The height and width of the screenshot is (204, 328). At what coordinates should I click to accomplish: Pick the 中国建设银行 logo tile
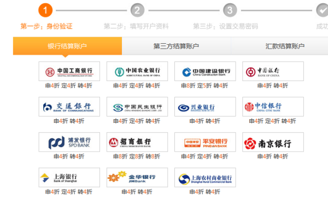205,71
